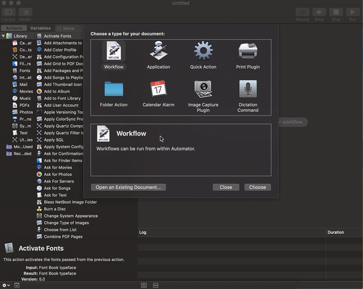Select the Developer category in Library
363x289 pixels.
(22, 57)
